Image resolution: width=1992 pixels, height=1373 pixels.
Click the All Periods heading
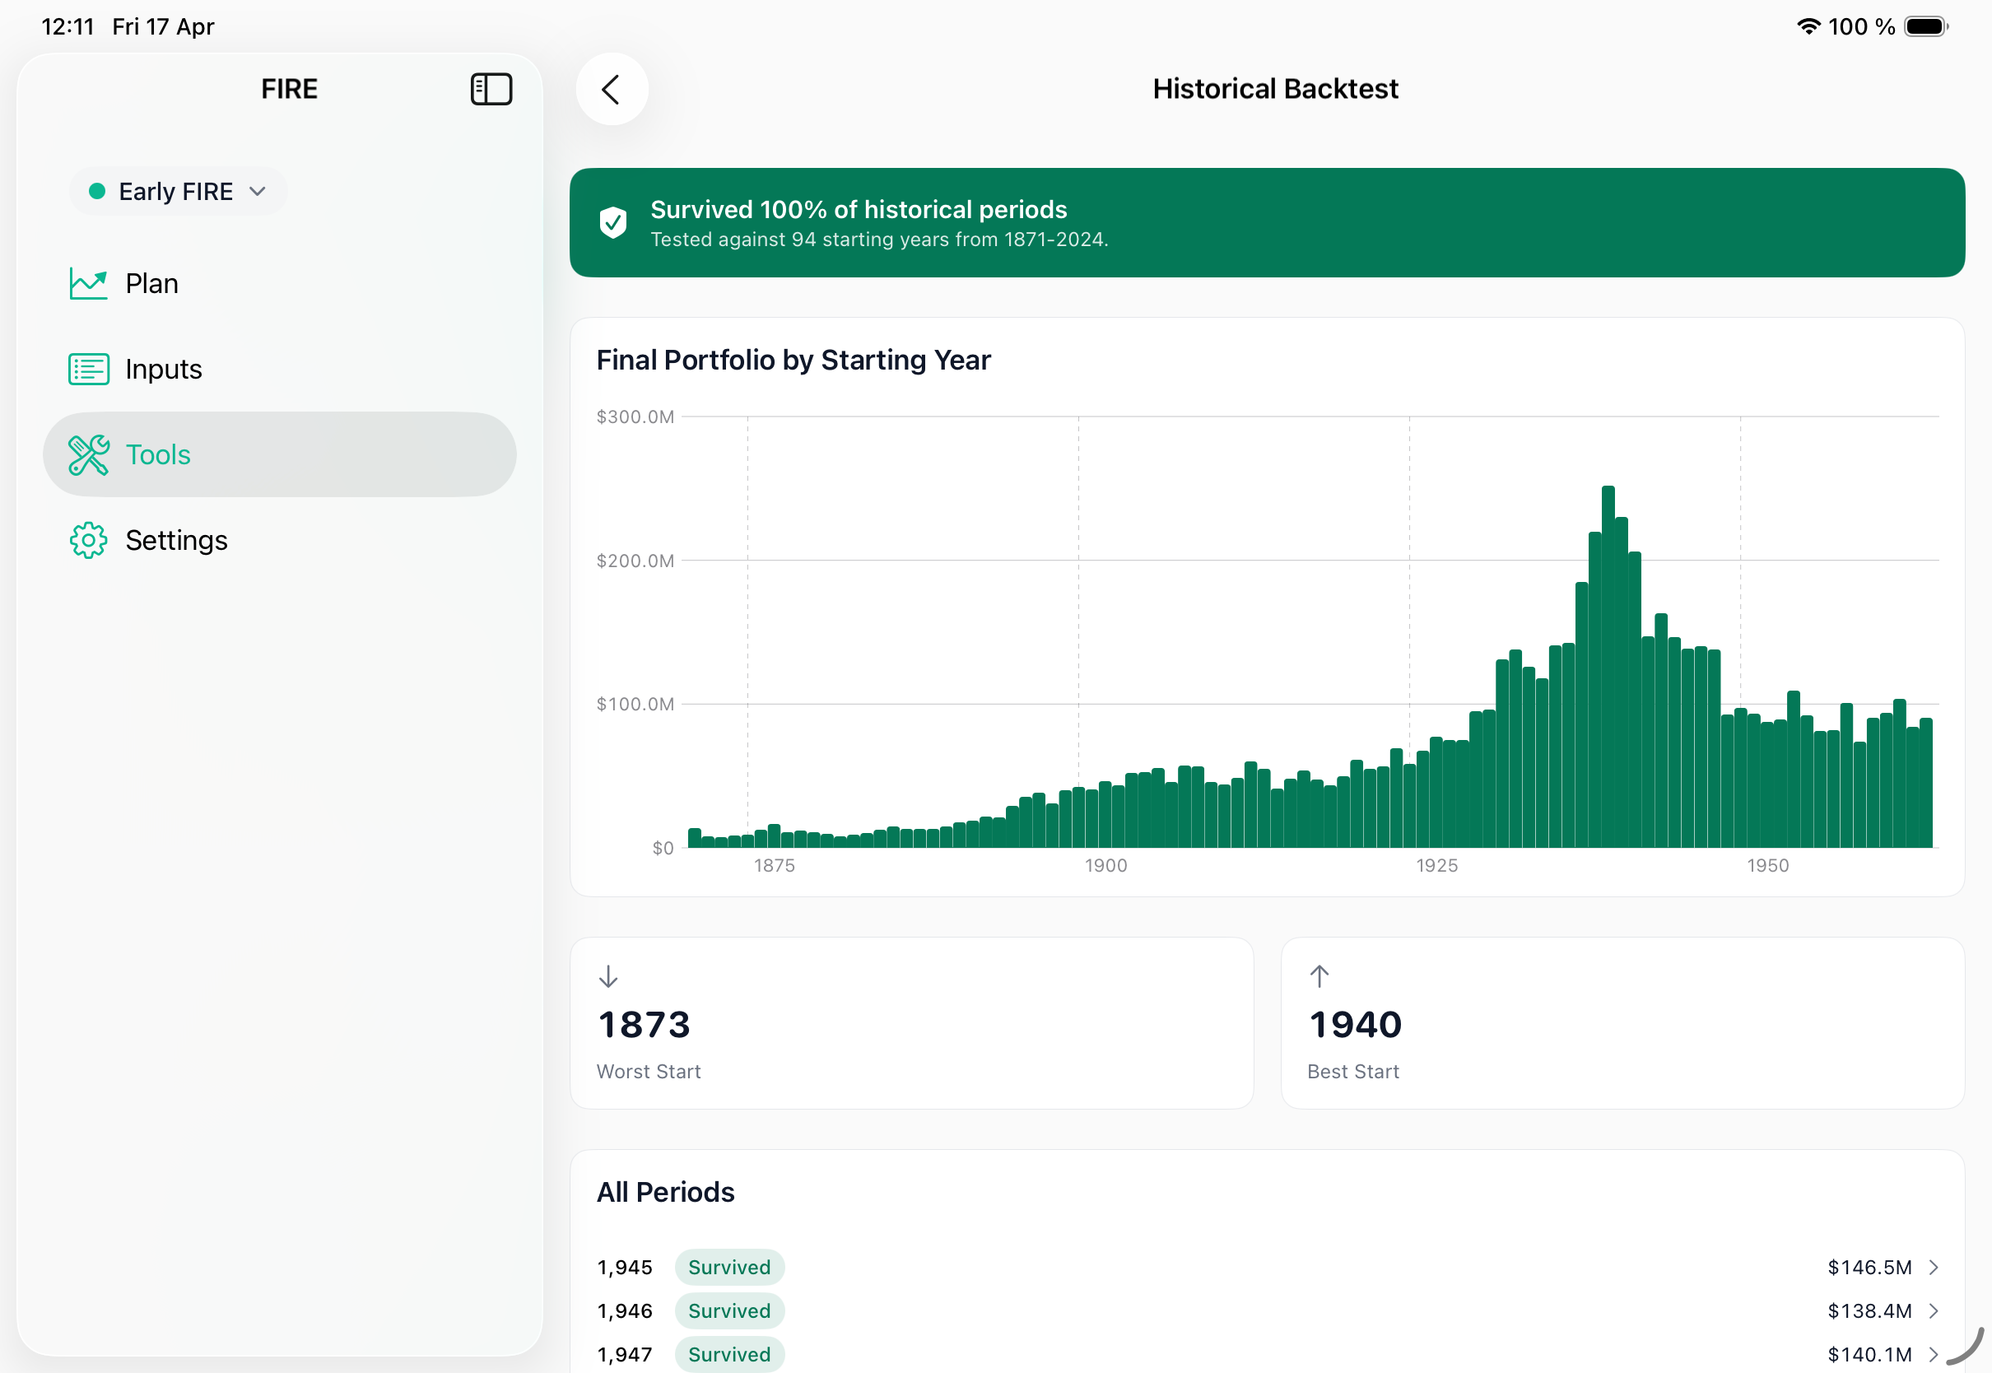(666, 1193)
